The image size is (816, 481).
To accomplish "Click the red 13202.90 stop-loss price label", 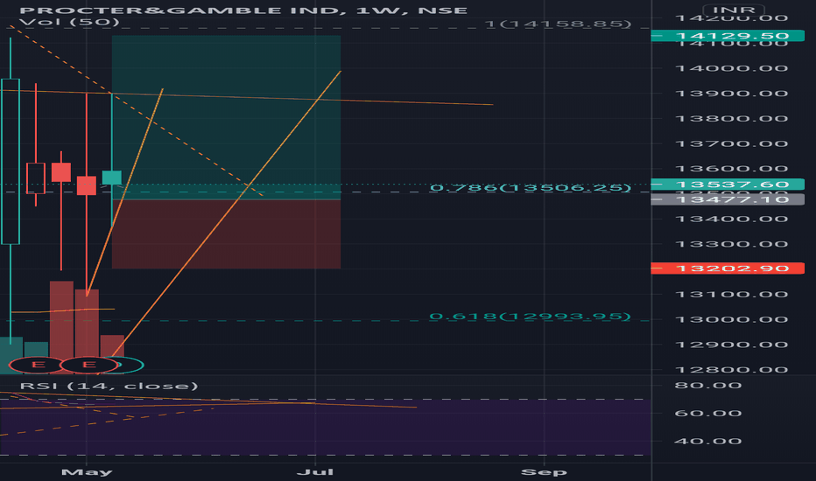I will [x=728, y=268].
